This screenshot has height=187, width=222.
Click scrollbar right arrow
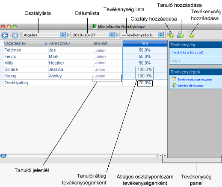(x=165, y=156)
